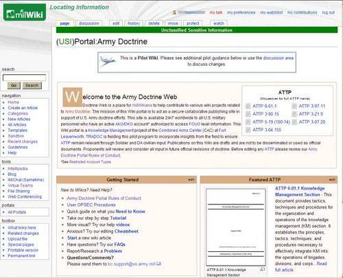Open New Articles link
Image resolution: width=343 pixels, height=278 pixels.
pos(19,119)
